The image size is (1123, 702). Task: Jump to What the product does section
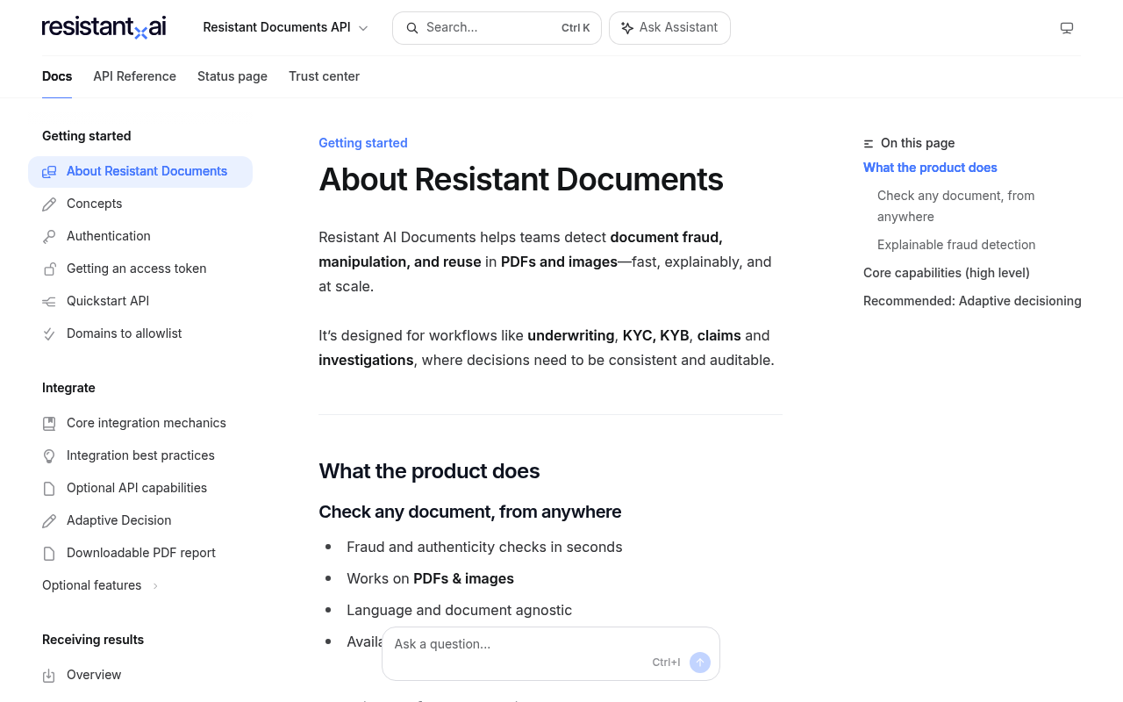point(930,168)
